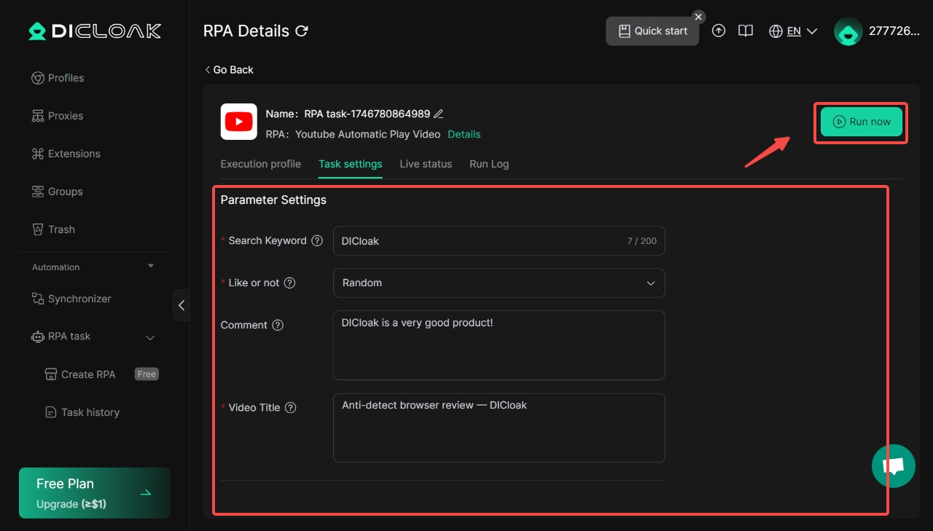
Task: Click the account name 277726…
Action: [894, 31]
